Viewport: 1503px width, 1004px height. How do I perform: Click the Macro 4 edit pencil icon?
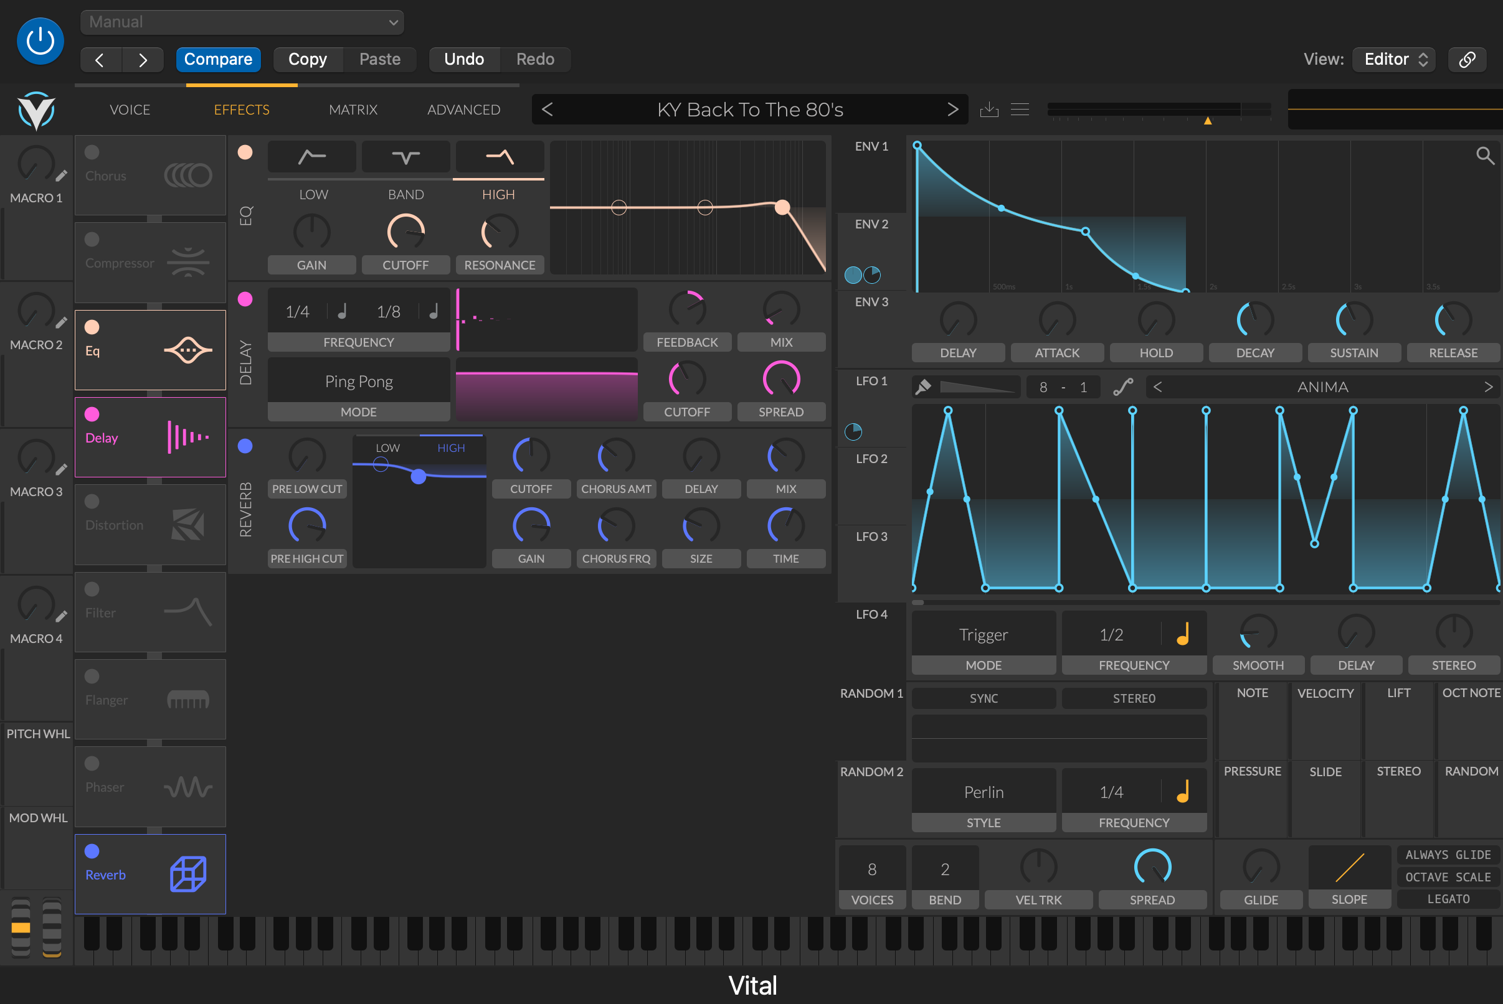coord(62,616)
